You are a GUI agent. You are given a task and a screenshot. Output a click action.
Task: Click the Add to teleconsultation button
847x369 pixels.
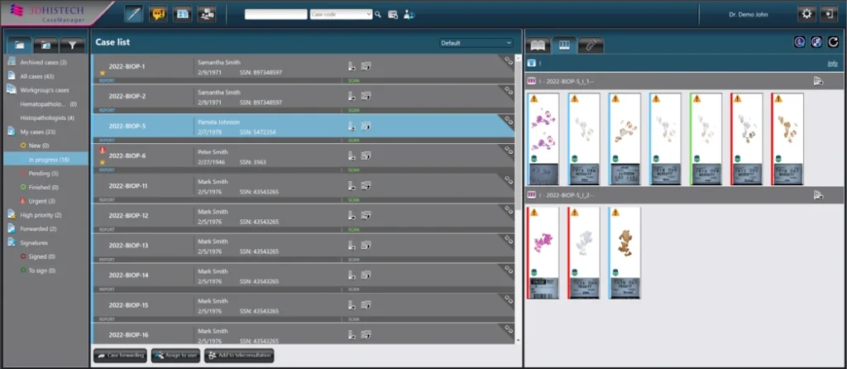(x=239, y=356)
